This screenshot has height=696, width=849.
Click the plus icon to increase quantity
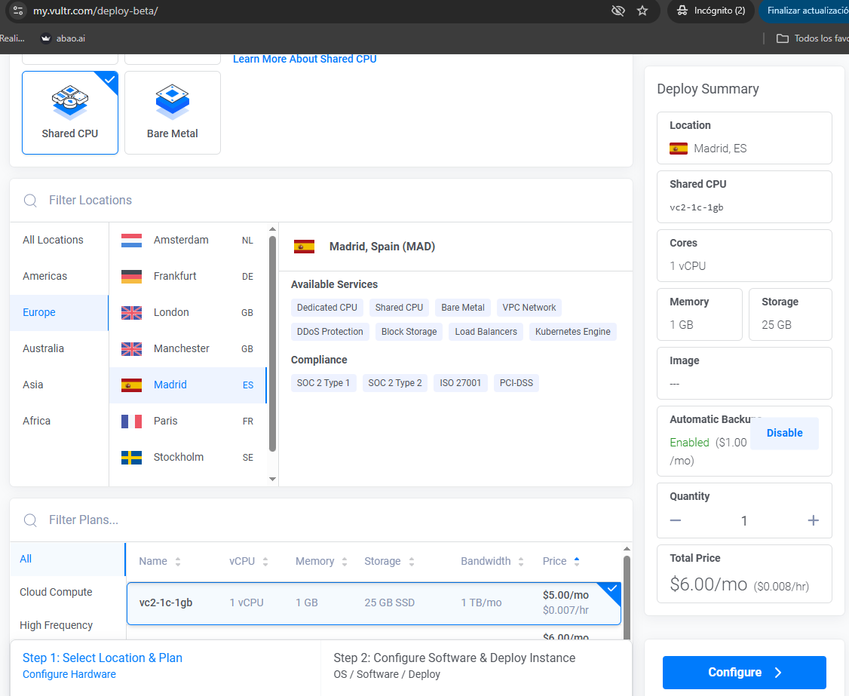[x=813, y=520]
